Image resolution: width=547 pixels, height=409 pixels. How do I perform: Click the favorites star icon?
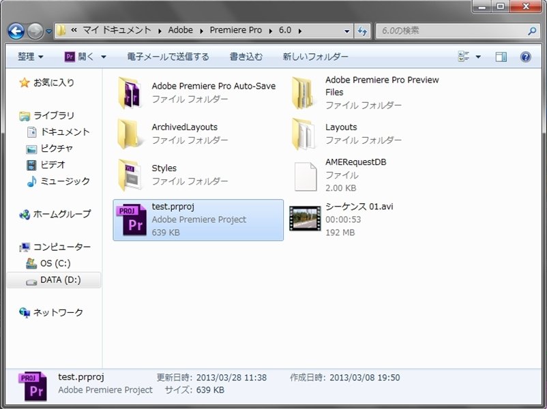click(x=25, y=82)
